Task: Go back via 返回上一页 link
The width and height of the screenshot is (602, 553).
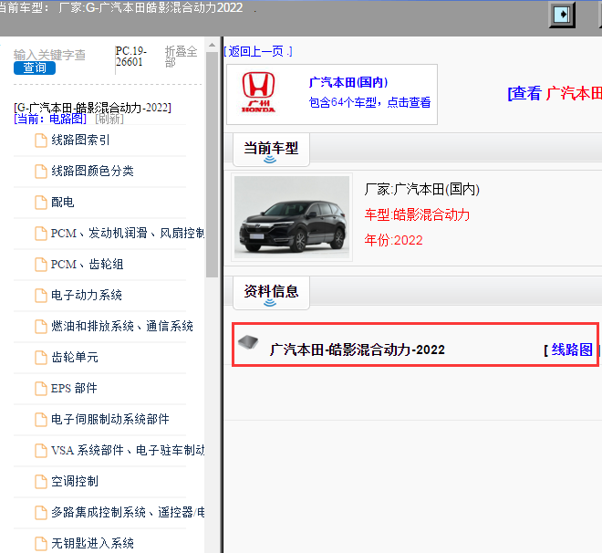Action: point(258,51)
